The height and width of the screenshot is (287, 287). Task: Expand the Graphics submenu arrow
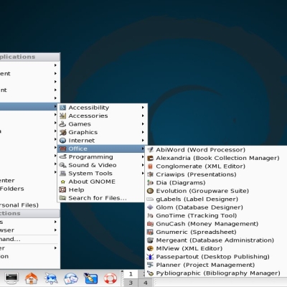pyautogui.click(x=143, y=132)
